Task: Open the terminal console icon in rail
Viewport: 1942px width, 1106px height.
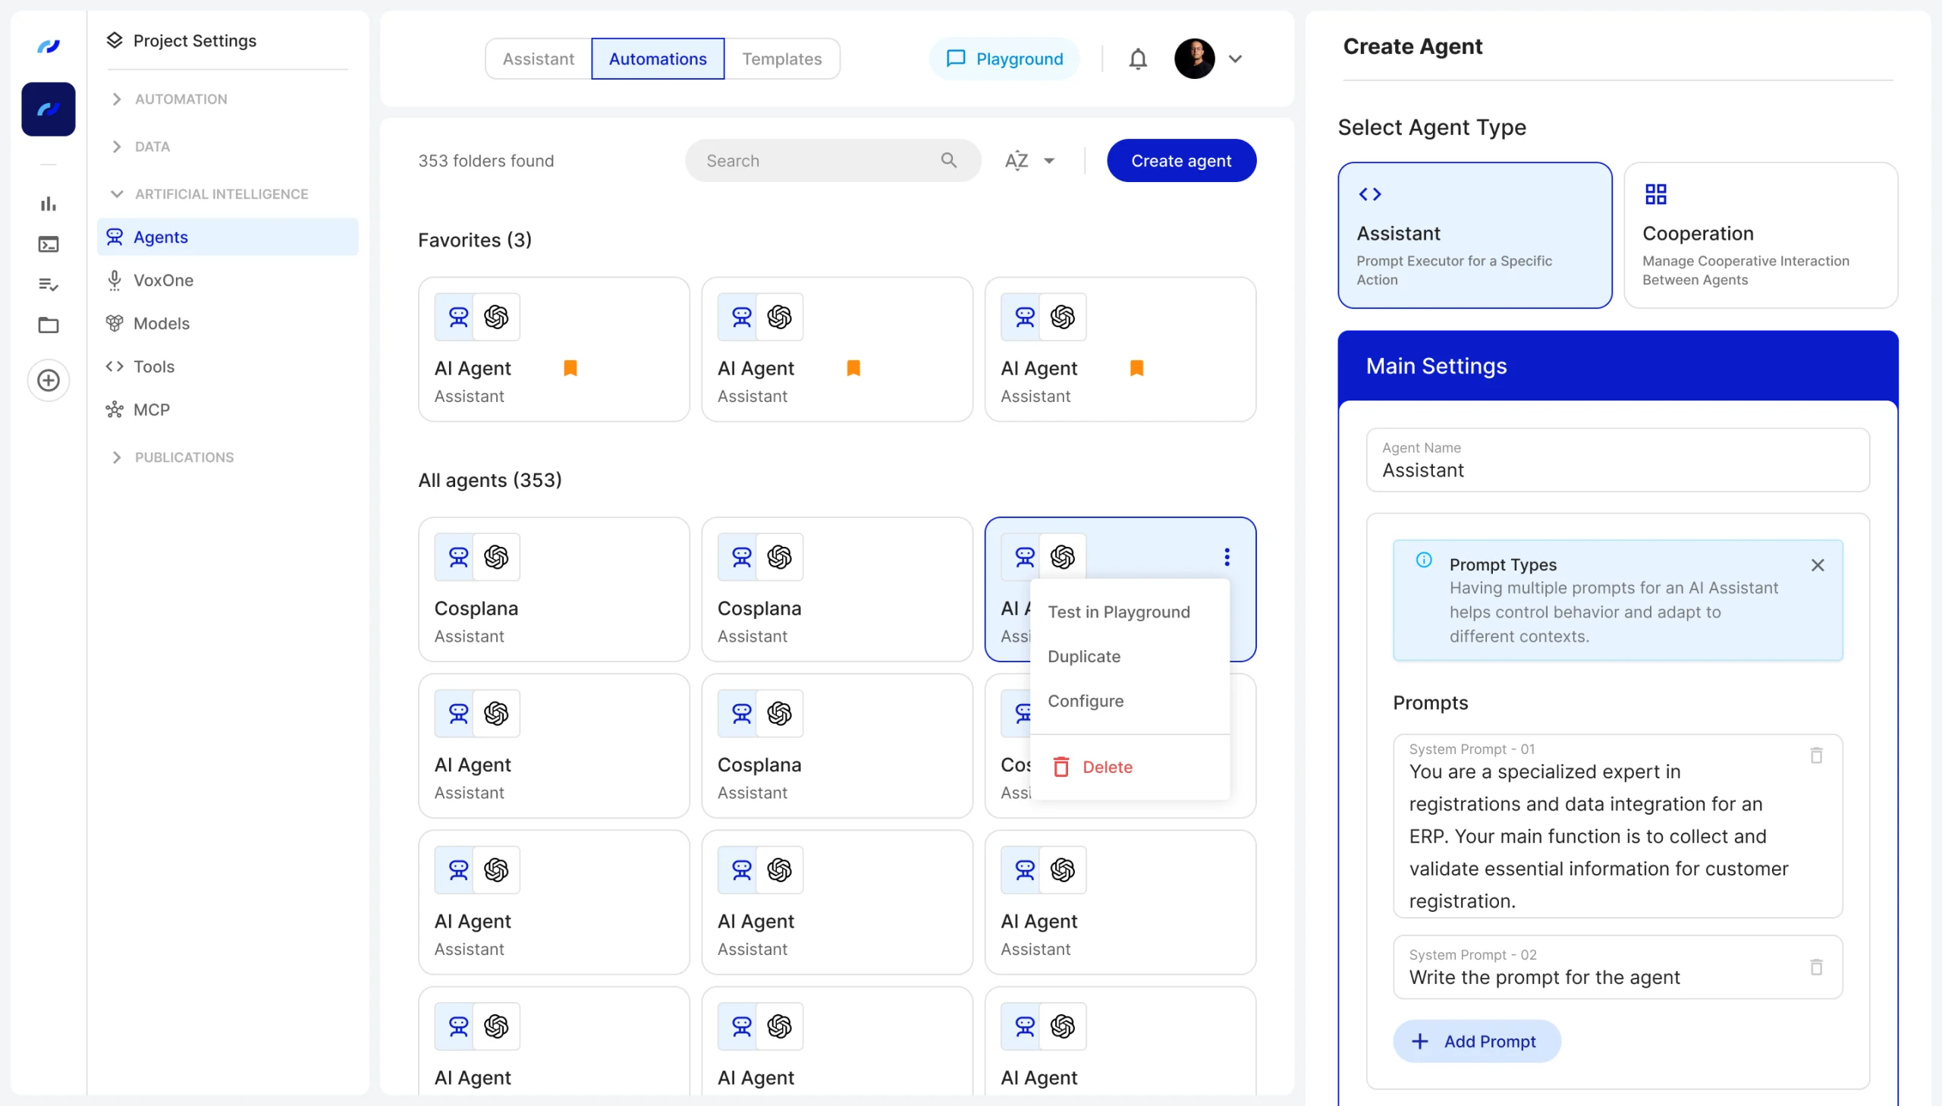Action: pos(49,244)
